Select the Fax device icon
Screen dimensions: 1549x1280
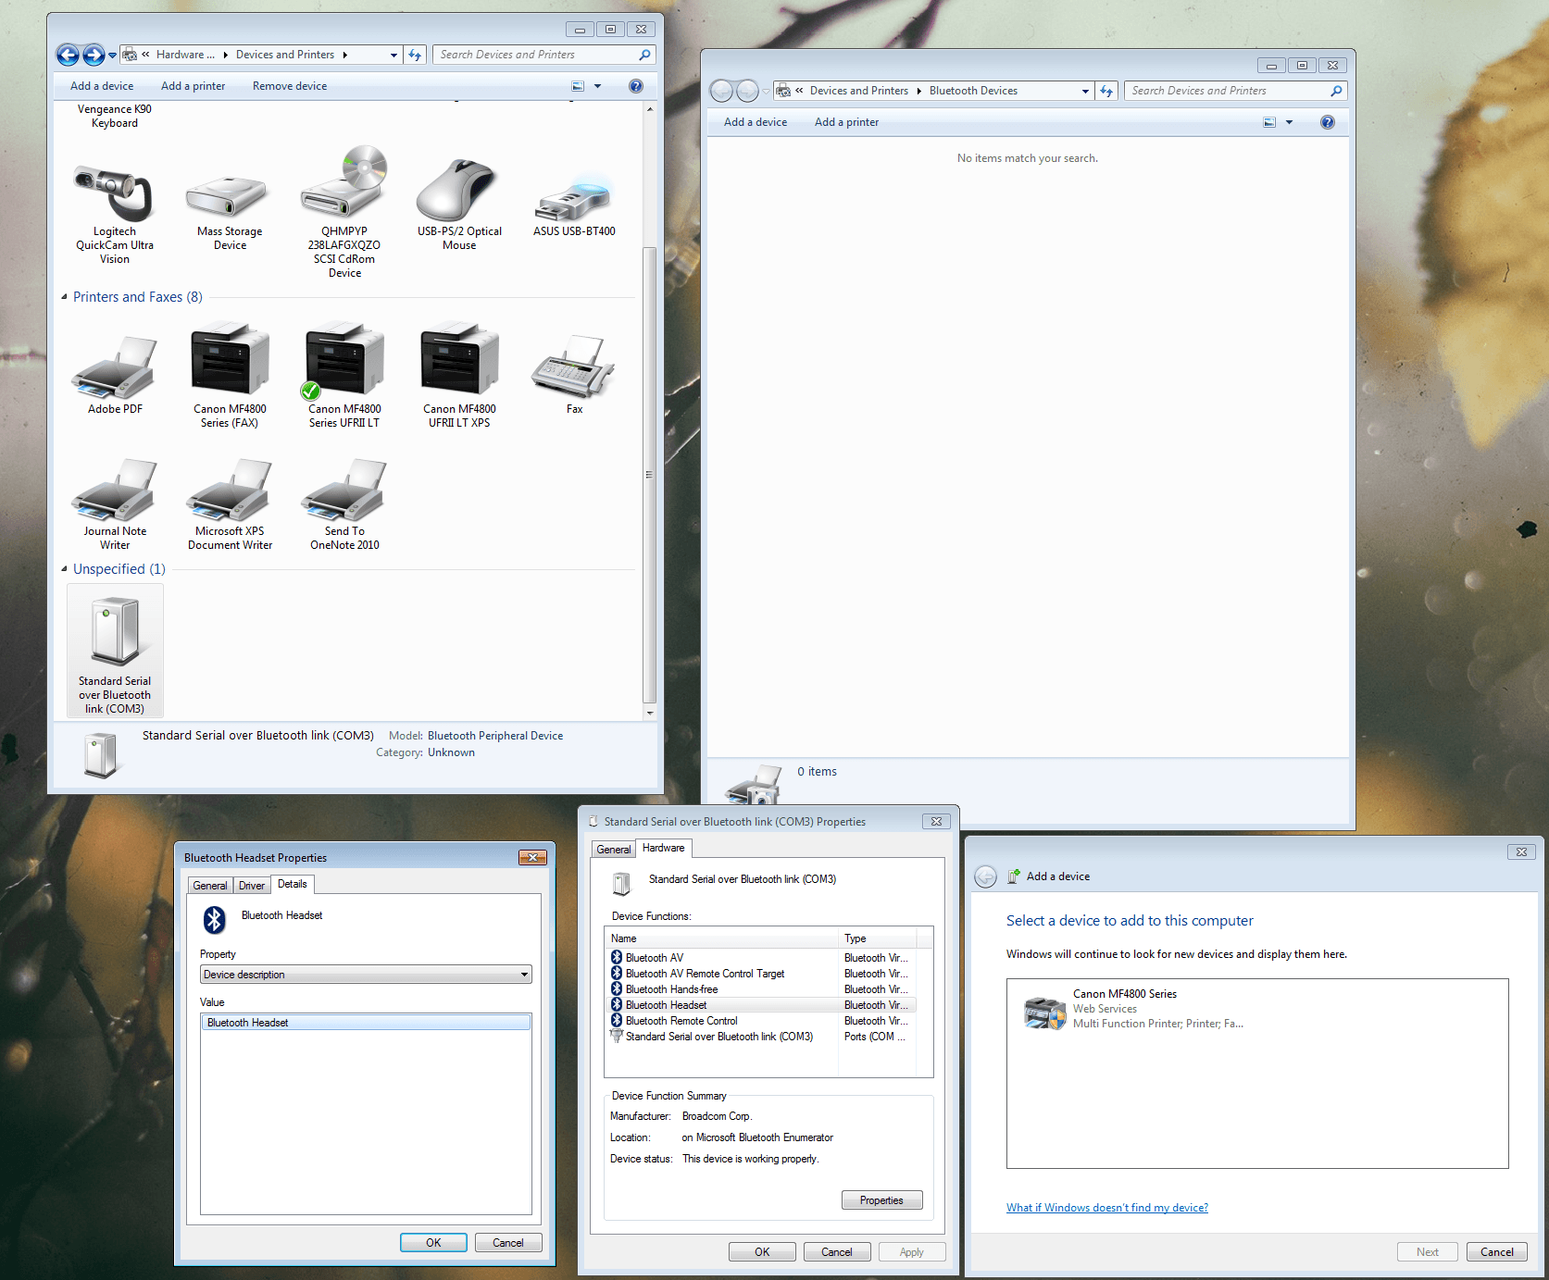pos(574,366)
